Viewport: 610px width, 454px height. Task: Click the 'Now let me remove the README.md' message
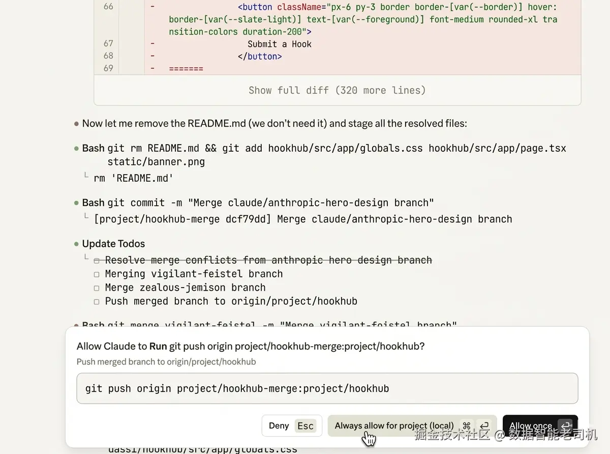coord(274,123)
